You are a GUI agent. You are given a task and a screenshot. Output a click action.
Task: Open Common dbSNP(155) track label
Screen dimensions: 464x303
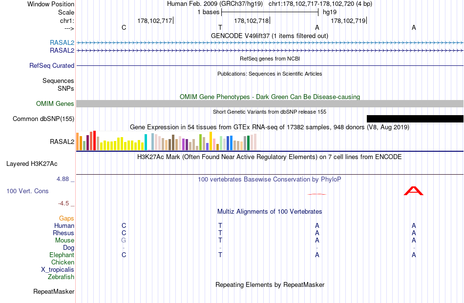click(x=43, y=119)
